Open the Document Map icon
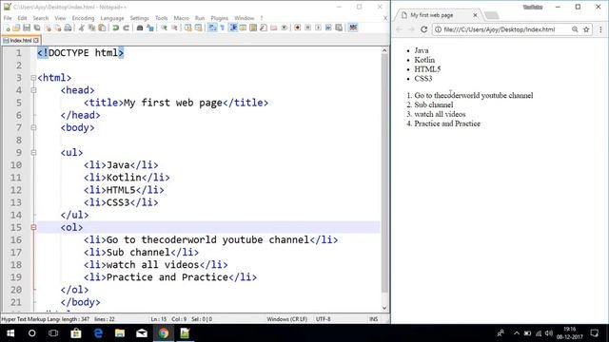 tap(253, 28)
